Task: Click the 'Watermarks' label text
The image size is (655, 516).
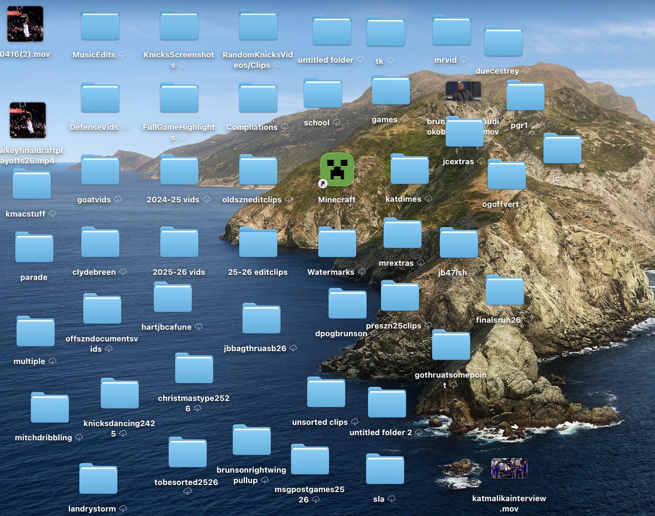Action: click(x=331, y=272)
